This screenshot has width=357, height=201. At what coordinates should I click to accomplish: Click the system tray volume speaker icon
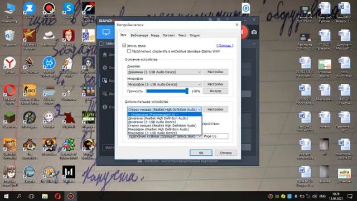pos(315,196)
